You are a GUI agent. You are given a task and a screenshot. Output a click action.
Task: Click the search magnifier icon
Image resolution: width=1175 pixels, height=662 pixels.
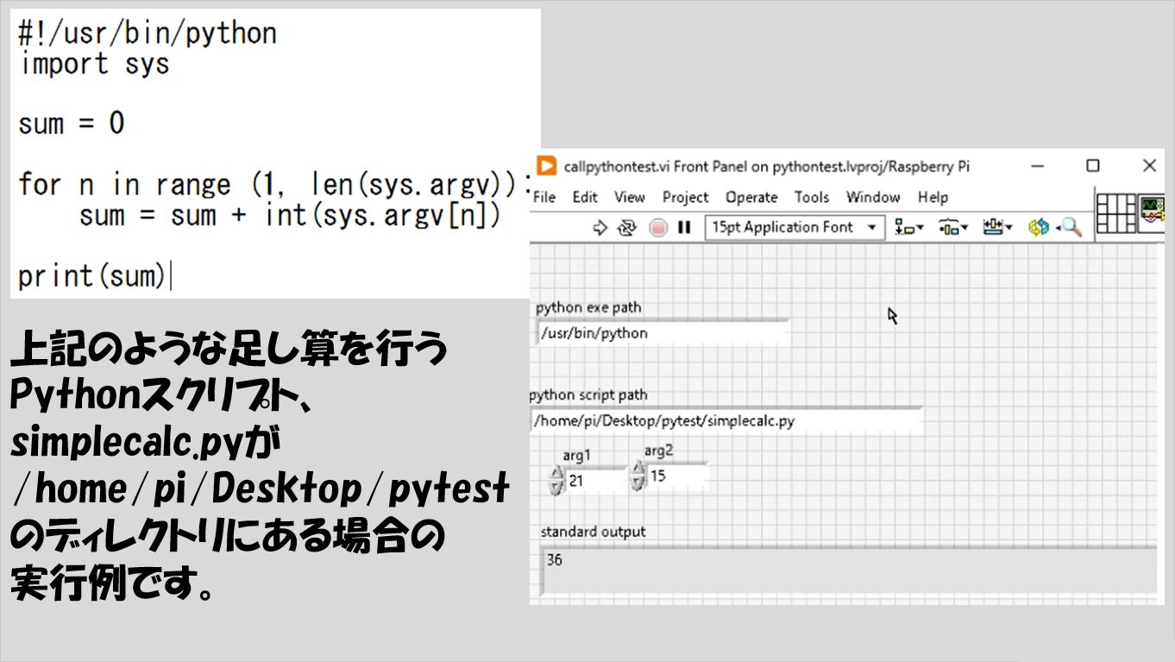pos(1071,228)
